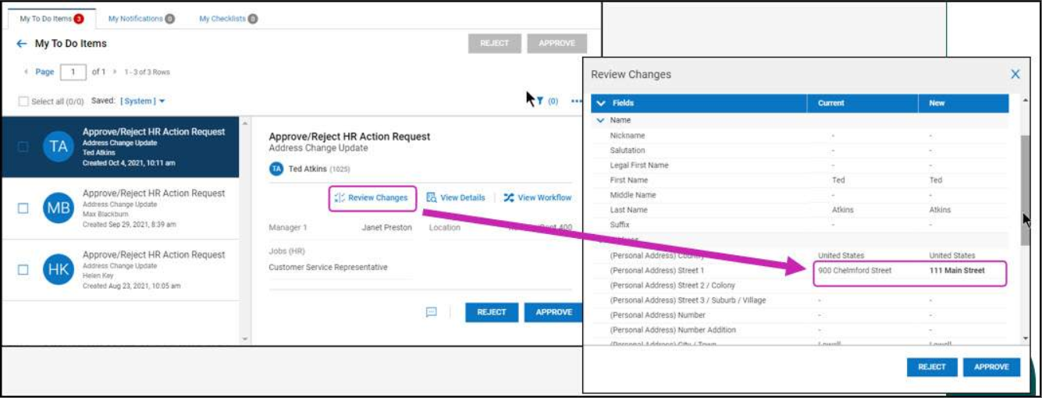Viewport: 1042px width, 398px height.
Task: Click 'Customer Service Representative' job text
Action: click(x=329, y=267)
